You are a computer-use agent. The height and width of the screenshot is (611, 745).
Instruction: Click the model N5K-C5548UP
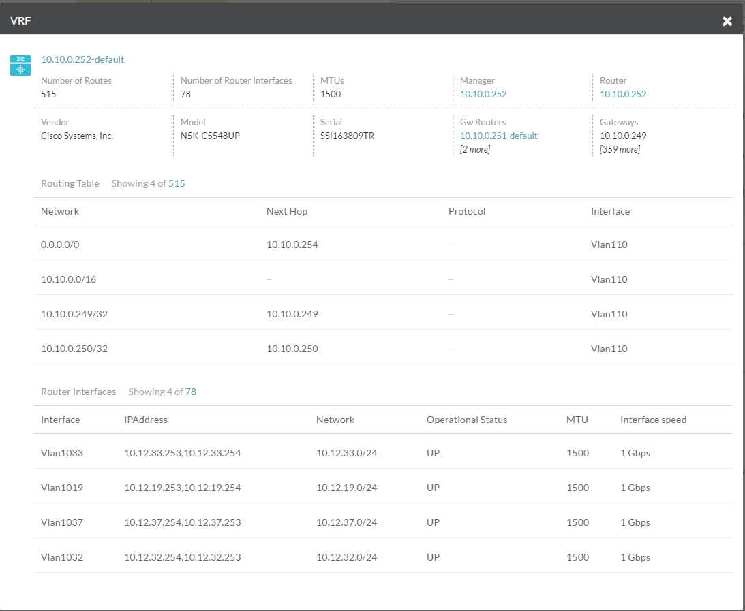(210, 136)
